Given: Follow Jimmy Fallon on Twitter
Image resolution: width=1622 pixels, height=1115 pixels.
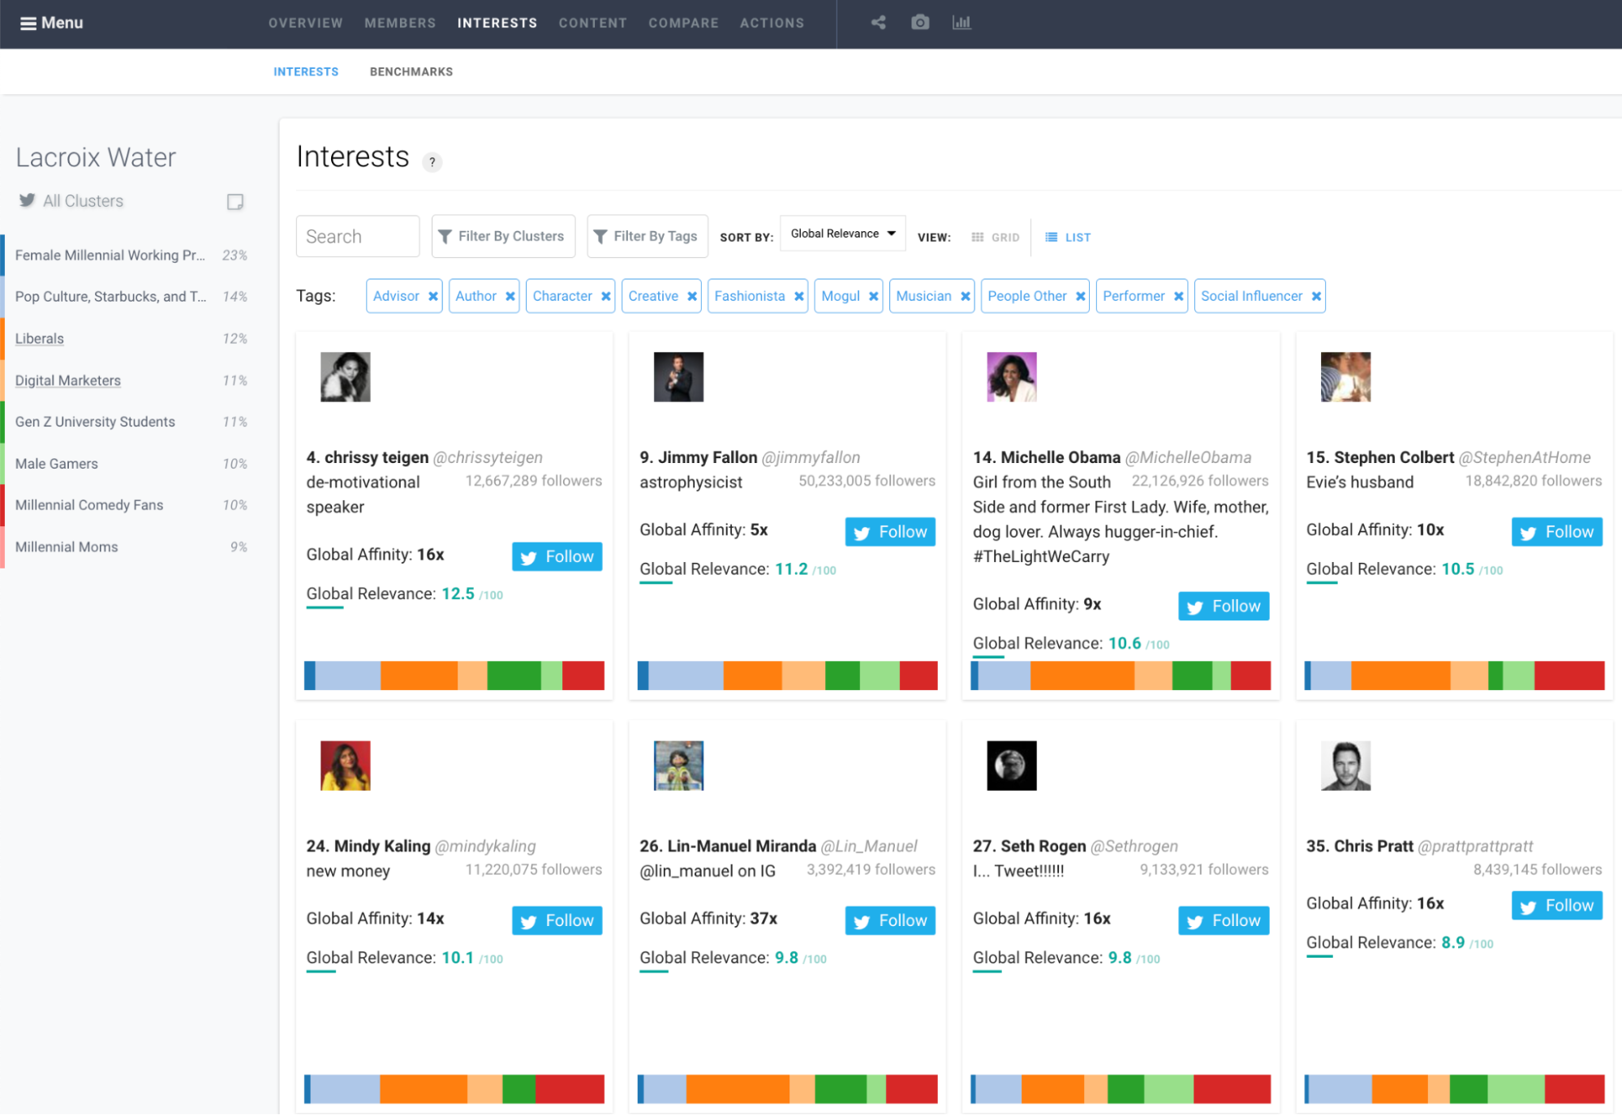Looking at the screenshot, I should click(x=890, y=532).
